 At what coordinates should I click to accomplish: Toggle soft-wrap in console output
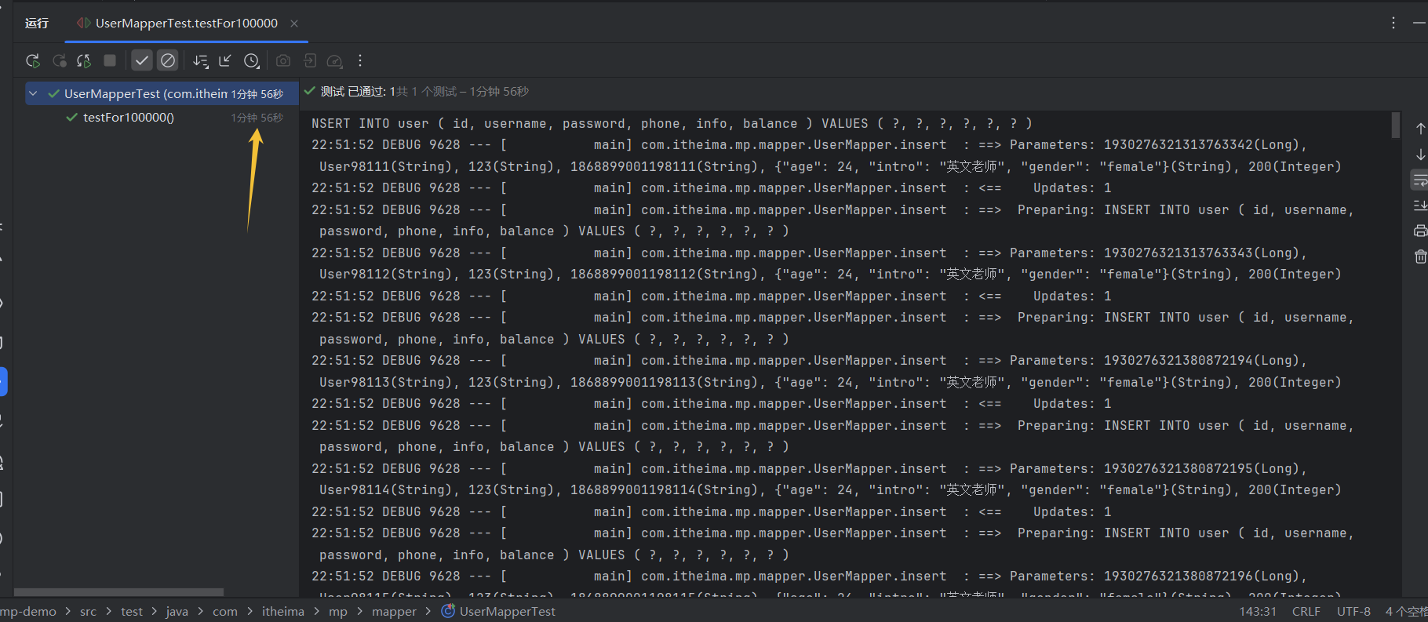point(1419,180)
